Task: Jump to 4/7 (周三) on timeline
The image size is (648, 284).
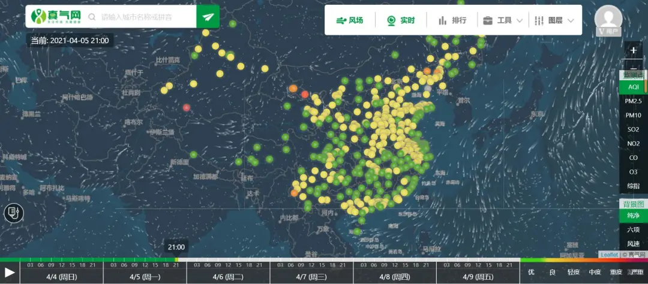Action: pos(311,277)
